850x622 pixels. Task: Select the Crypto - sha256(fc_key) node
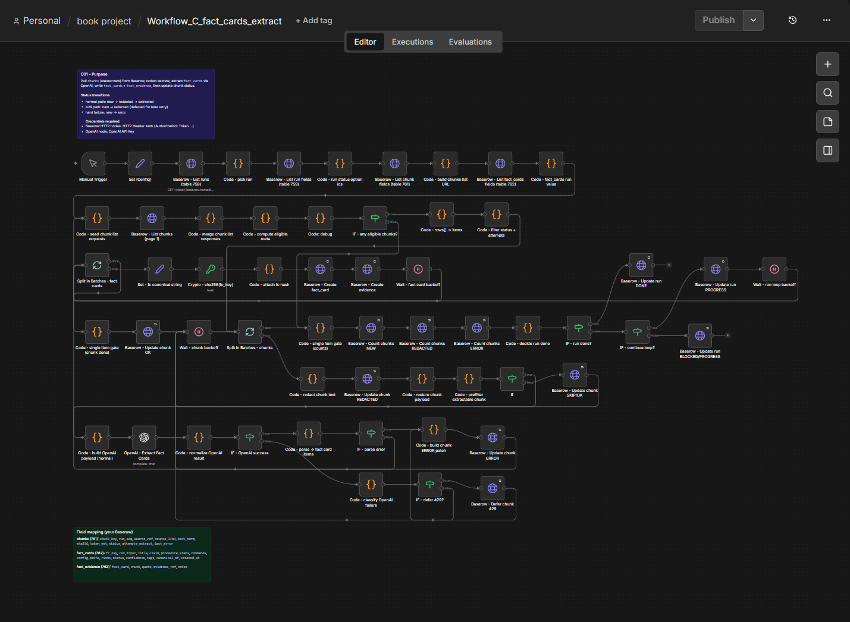pos(210,268)
